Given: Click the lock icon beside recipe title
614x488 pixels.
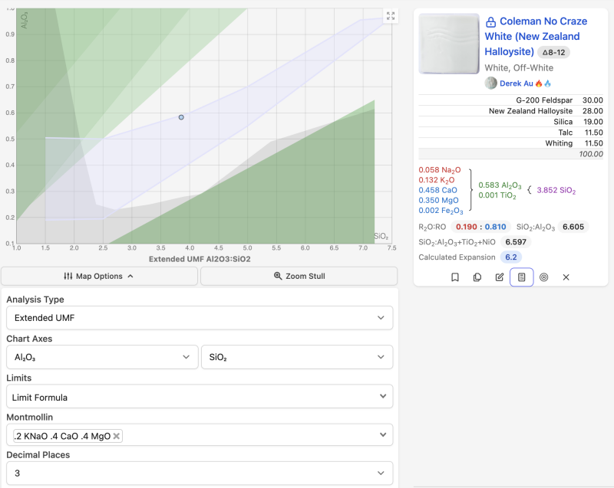Looking at the screenshot, I should point(491,22).
